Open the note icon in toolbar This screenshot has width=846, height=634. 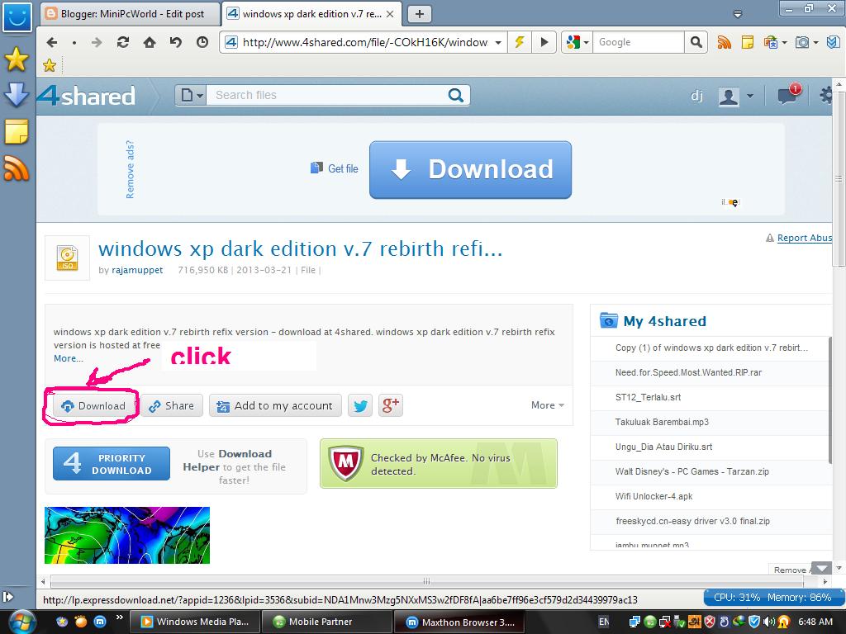pyautogui.click(x=747, y=42)
